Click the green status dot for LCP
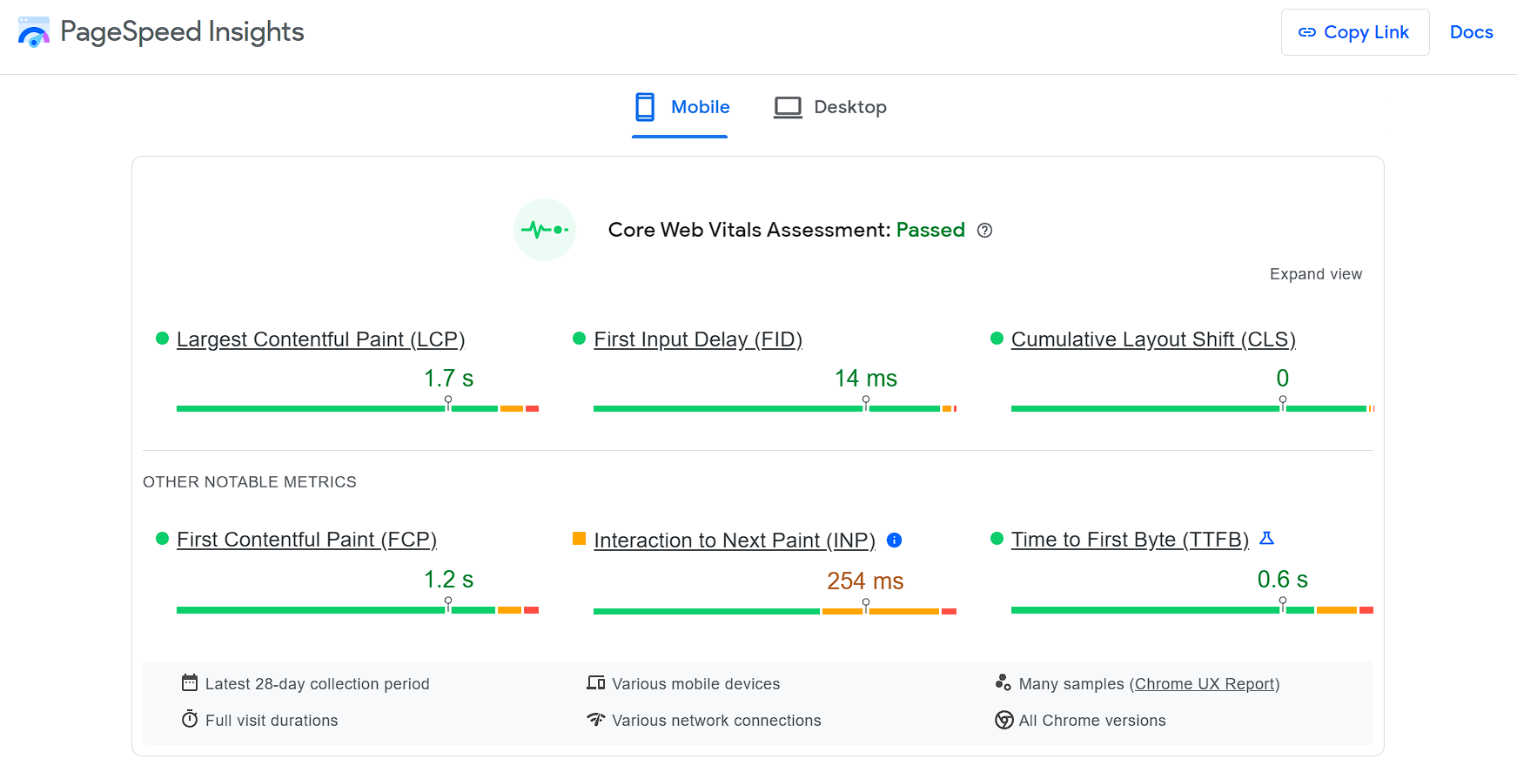The height and width of the screenshot is (779, 1517). coord(162,339)
